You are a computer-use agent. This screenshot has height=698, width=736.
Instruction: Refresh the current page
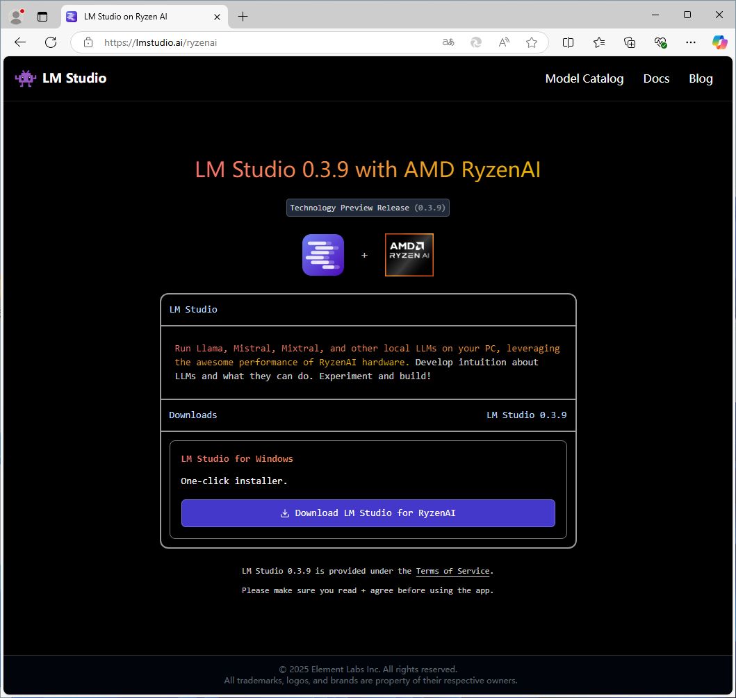pos(51,42)
